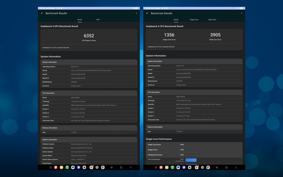
Task: Open Settings gear in the left taskbar
Action: pyautogui.click(x=97, y=167)
